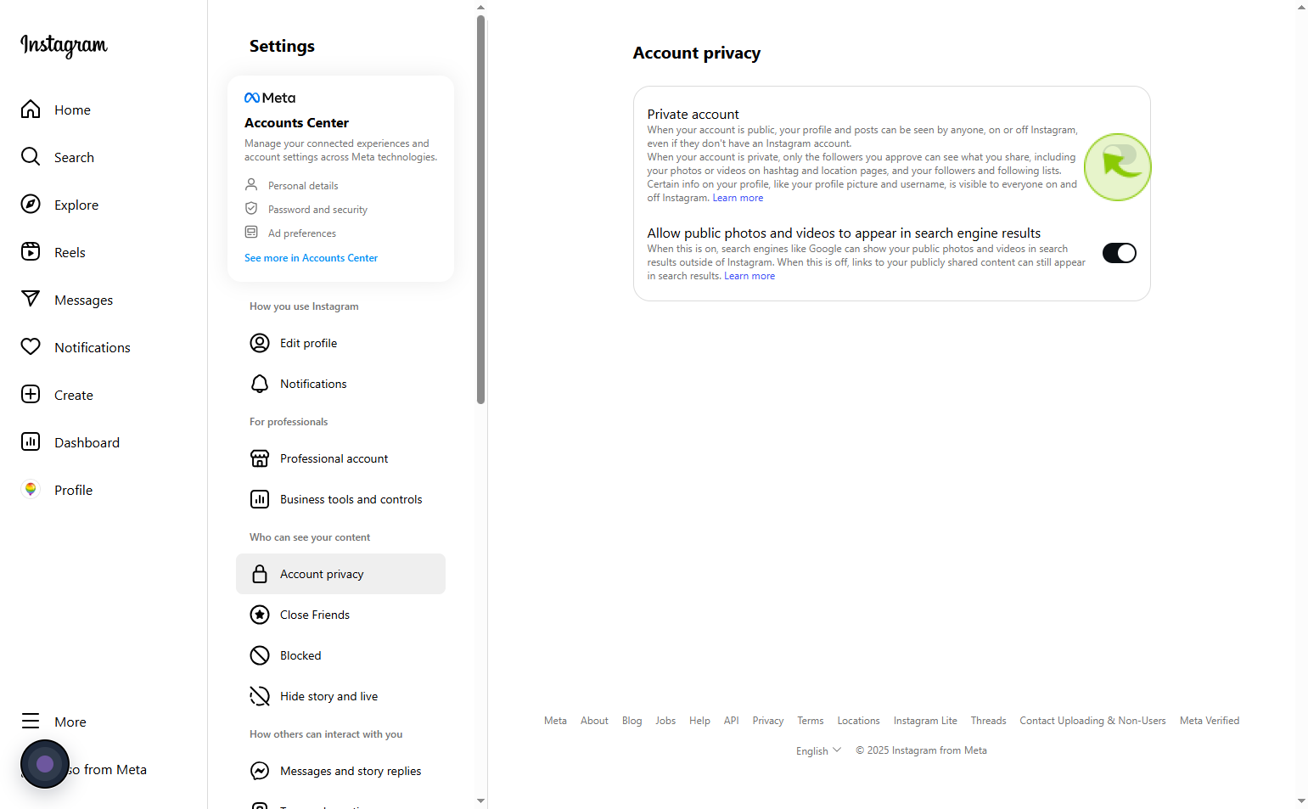Viewport: 1308px width, 809px height.
Task: Click the Meta logo in Accounts Center
Action: (x=270, y=98)
